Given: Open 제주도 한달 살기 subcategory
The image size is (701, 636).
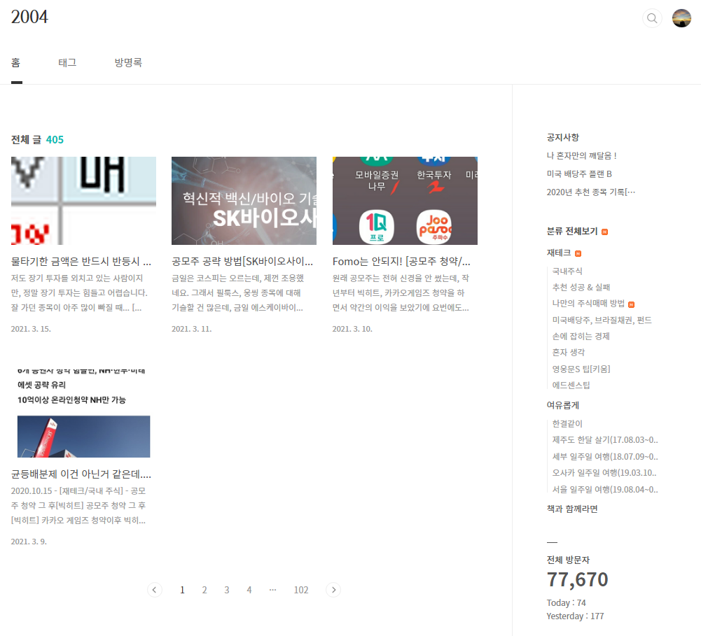Looking at the screenshot, I should [x=605, y=440].
